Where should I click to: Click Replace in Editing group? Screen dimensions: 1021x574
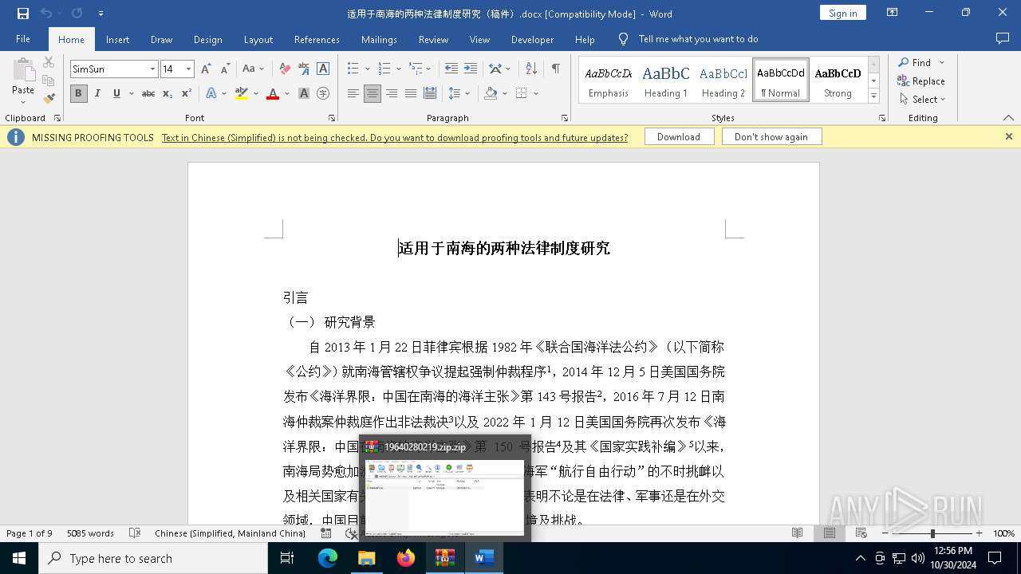[x=921, y=81]
